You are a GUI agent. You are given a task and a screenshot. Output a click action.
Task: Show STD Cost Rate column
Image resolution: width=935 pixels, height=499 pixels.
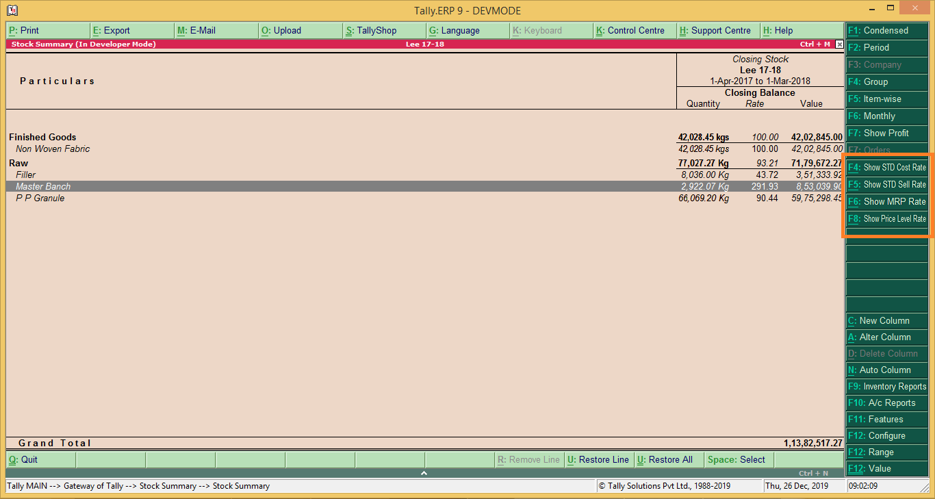pos(886,167)
